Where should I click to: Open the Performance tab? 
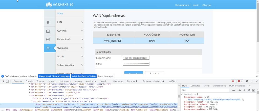65,81
